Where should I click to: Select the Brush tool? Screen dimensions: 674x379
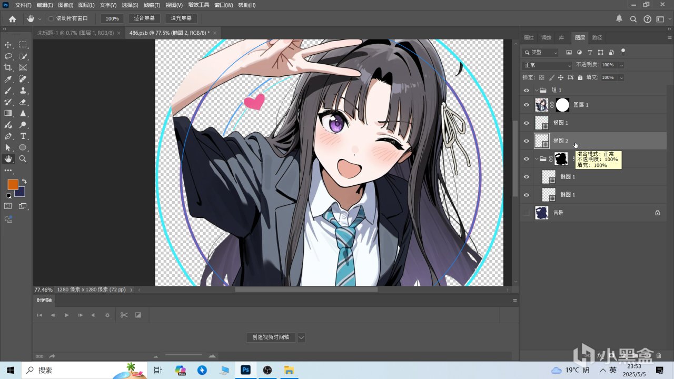8,91
